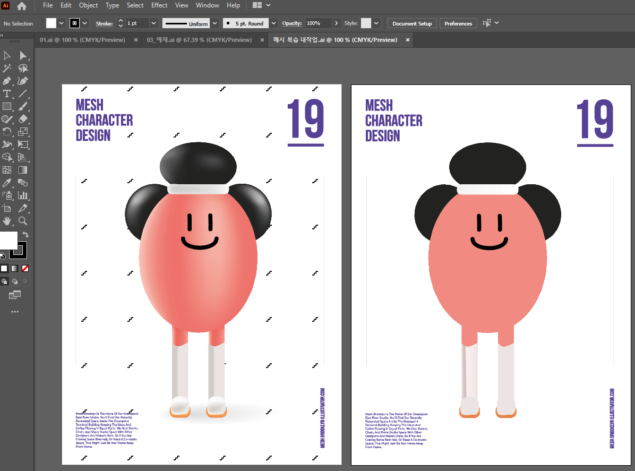Pick the Paintbrush tool
Image resolution: width=635 pixels, height=471 pixels.
click(23, 107)
